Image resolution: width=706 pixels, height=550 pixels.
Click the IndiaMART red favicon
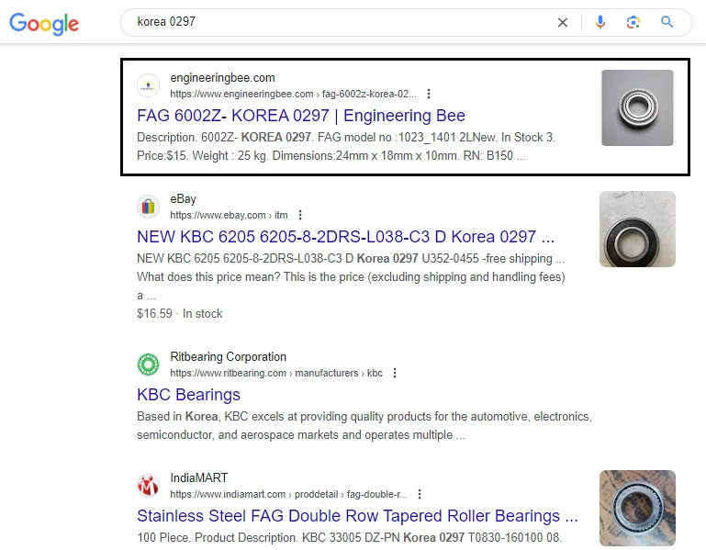coord(148,486)
